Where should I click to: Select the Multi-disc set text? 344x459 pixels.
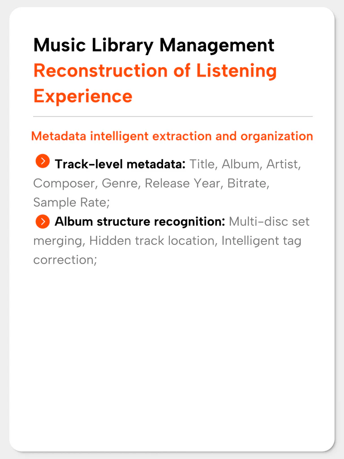269,221
